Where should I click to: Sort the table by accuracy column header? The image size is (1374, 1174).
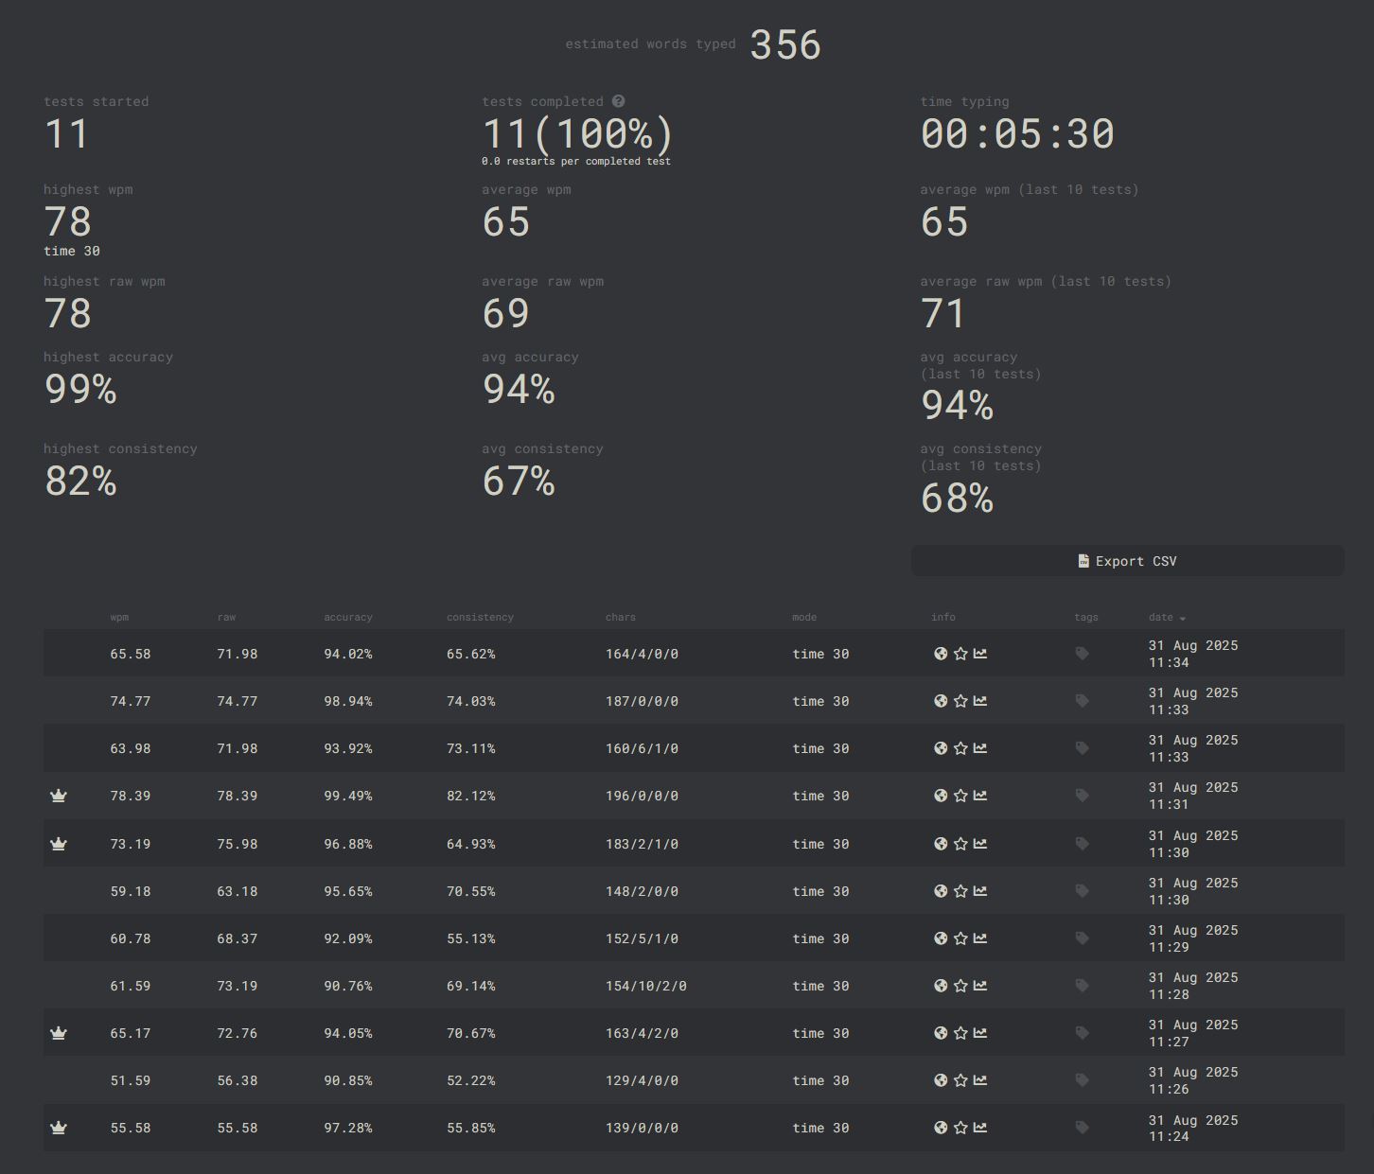tap(348, 618)
